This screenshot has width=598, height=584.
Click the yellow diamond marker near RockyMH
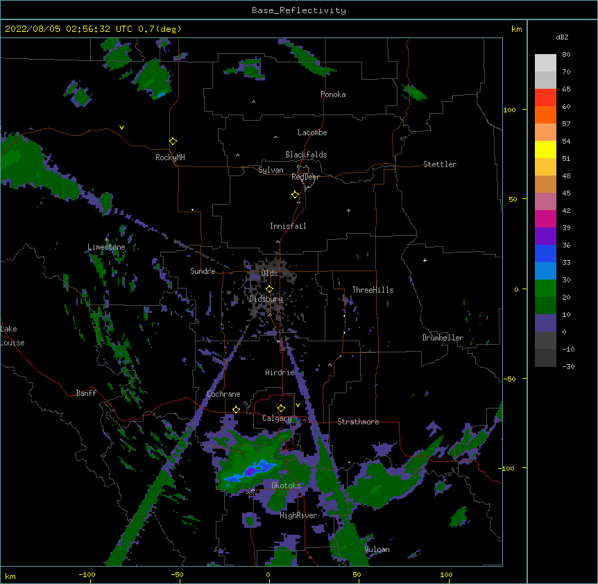click(x=173, y=141)
